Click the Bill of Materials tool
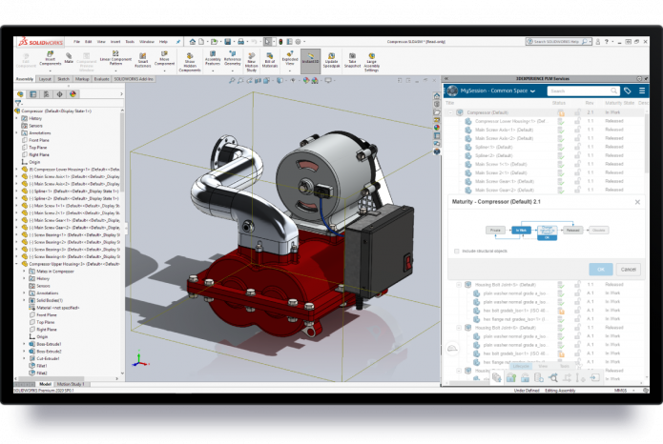The image size is (663, 444). click(x=270, y=60)
